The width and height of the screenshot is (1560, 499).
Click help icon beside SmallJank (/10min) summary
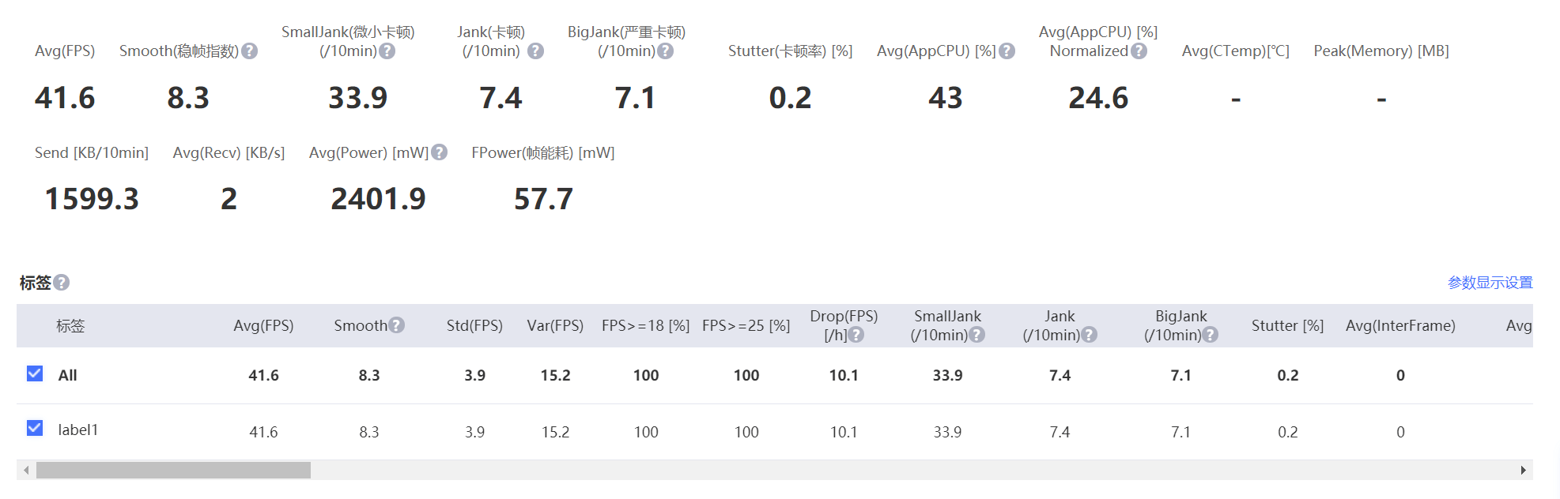pos(387,51)
